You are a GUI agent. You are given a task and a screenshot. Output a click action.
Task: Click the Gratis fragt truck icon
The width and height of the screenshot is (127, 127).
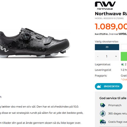(103, 122)
